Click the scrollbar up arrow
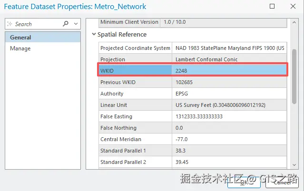 pyautogui.click(x=294, y=22)
